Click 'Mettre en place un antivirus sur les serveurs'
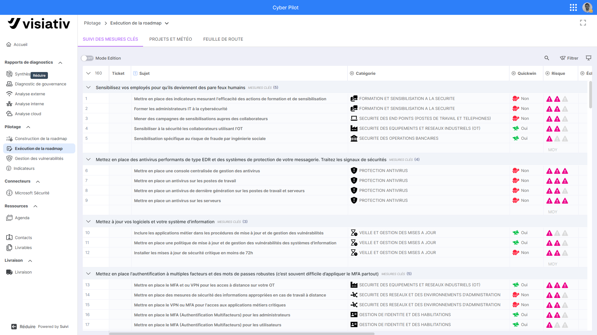The image size is (597, 335). (177, 201)
